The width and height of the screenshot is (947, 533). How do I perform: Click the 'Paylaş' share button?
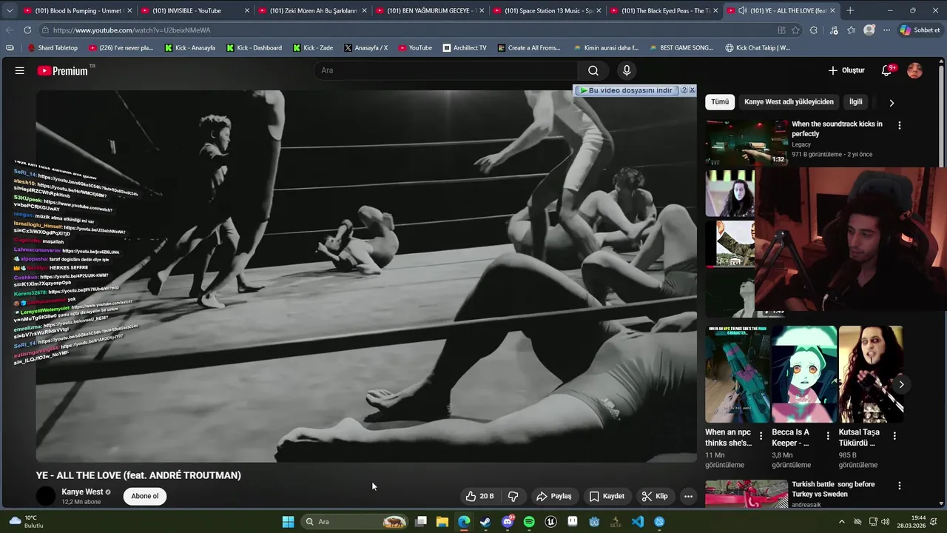point(554,496)
